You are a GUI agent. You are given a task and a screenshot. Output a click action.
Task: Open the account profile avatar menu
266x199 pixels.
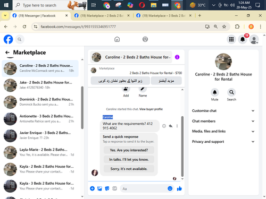tap(254, 39)
